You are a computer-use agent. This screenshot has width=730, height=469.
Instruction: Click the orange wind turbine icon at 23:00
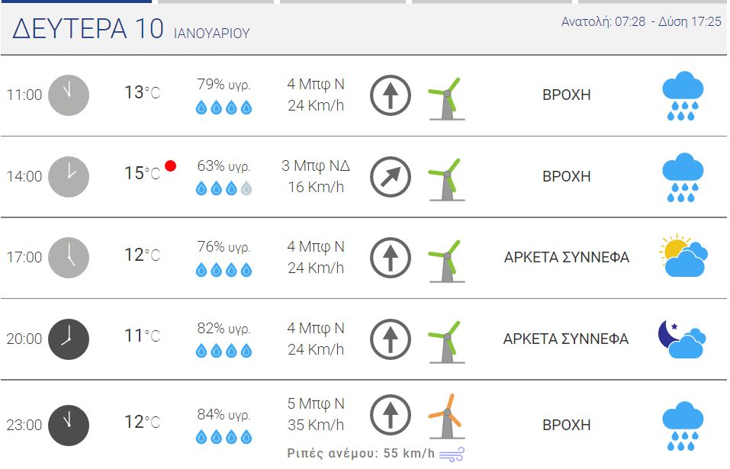click(446, 416)
